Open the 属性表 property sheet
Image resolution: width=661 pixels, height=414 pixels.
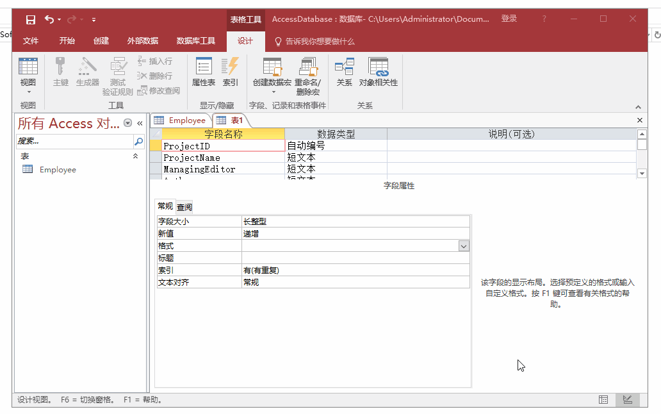coord(203,71)
